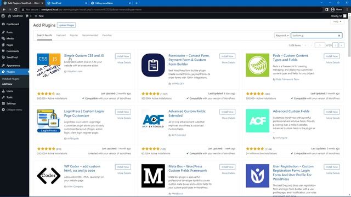The height and width of the screenshot is (197, 351).
Task: Switch to Featured tab
Action: 61,35
